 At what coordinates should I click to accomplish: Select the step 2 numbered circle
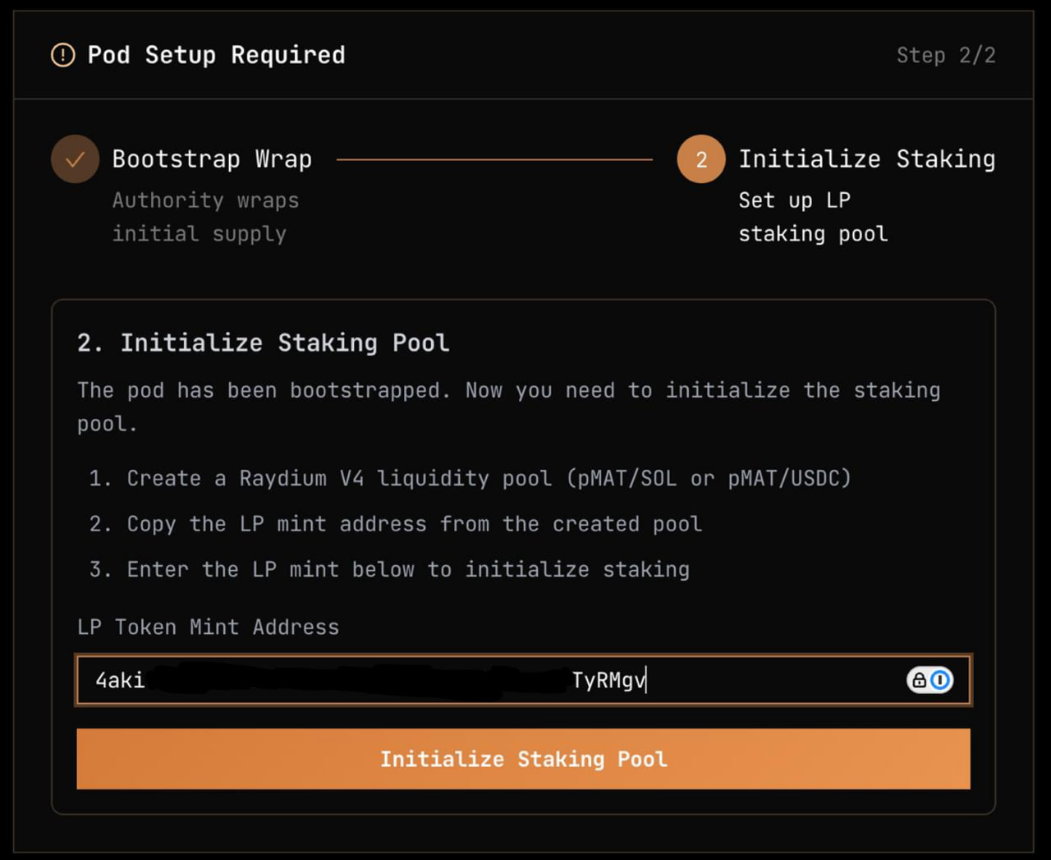(x=700, y=159)
